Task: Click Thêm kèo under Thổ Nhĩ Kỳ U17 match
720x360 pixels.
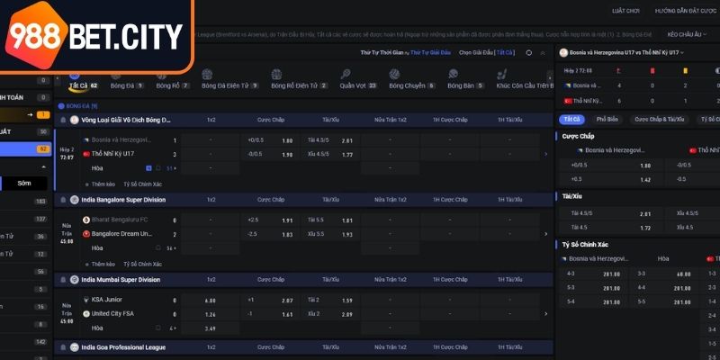Action: pos(103,183)
